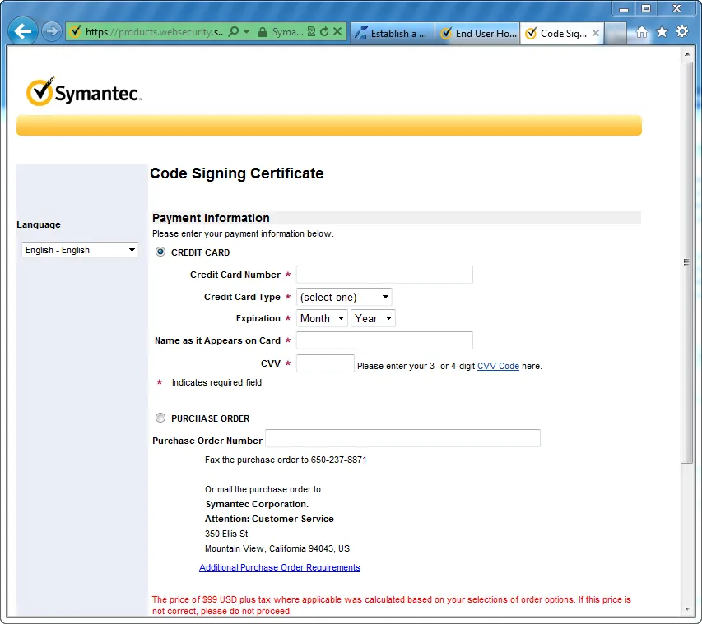702x624 pixels.
Task: Select the CREDIT CARD radio button
Action: (x=160, y=252)
